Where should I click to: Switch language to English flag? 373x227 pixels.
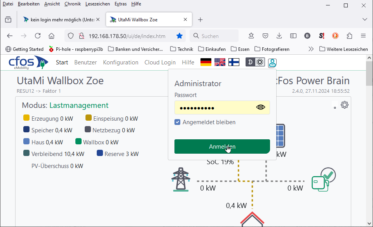click(220, 62)
